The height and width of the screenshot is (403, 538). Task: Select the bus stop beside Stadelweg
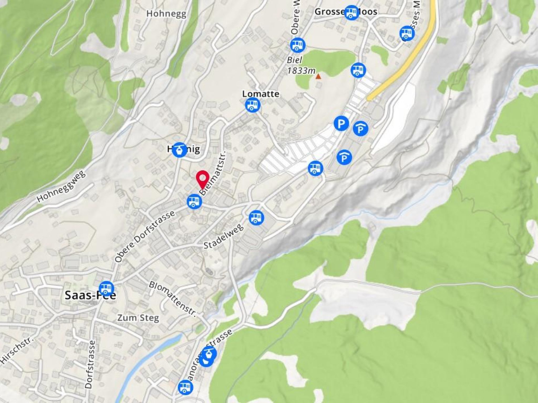[x=256, y=218]
